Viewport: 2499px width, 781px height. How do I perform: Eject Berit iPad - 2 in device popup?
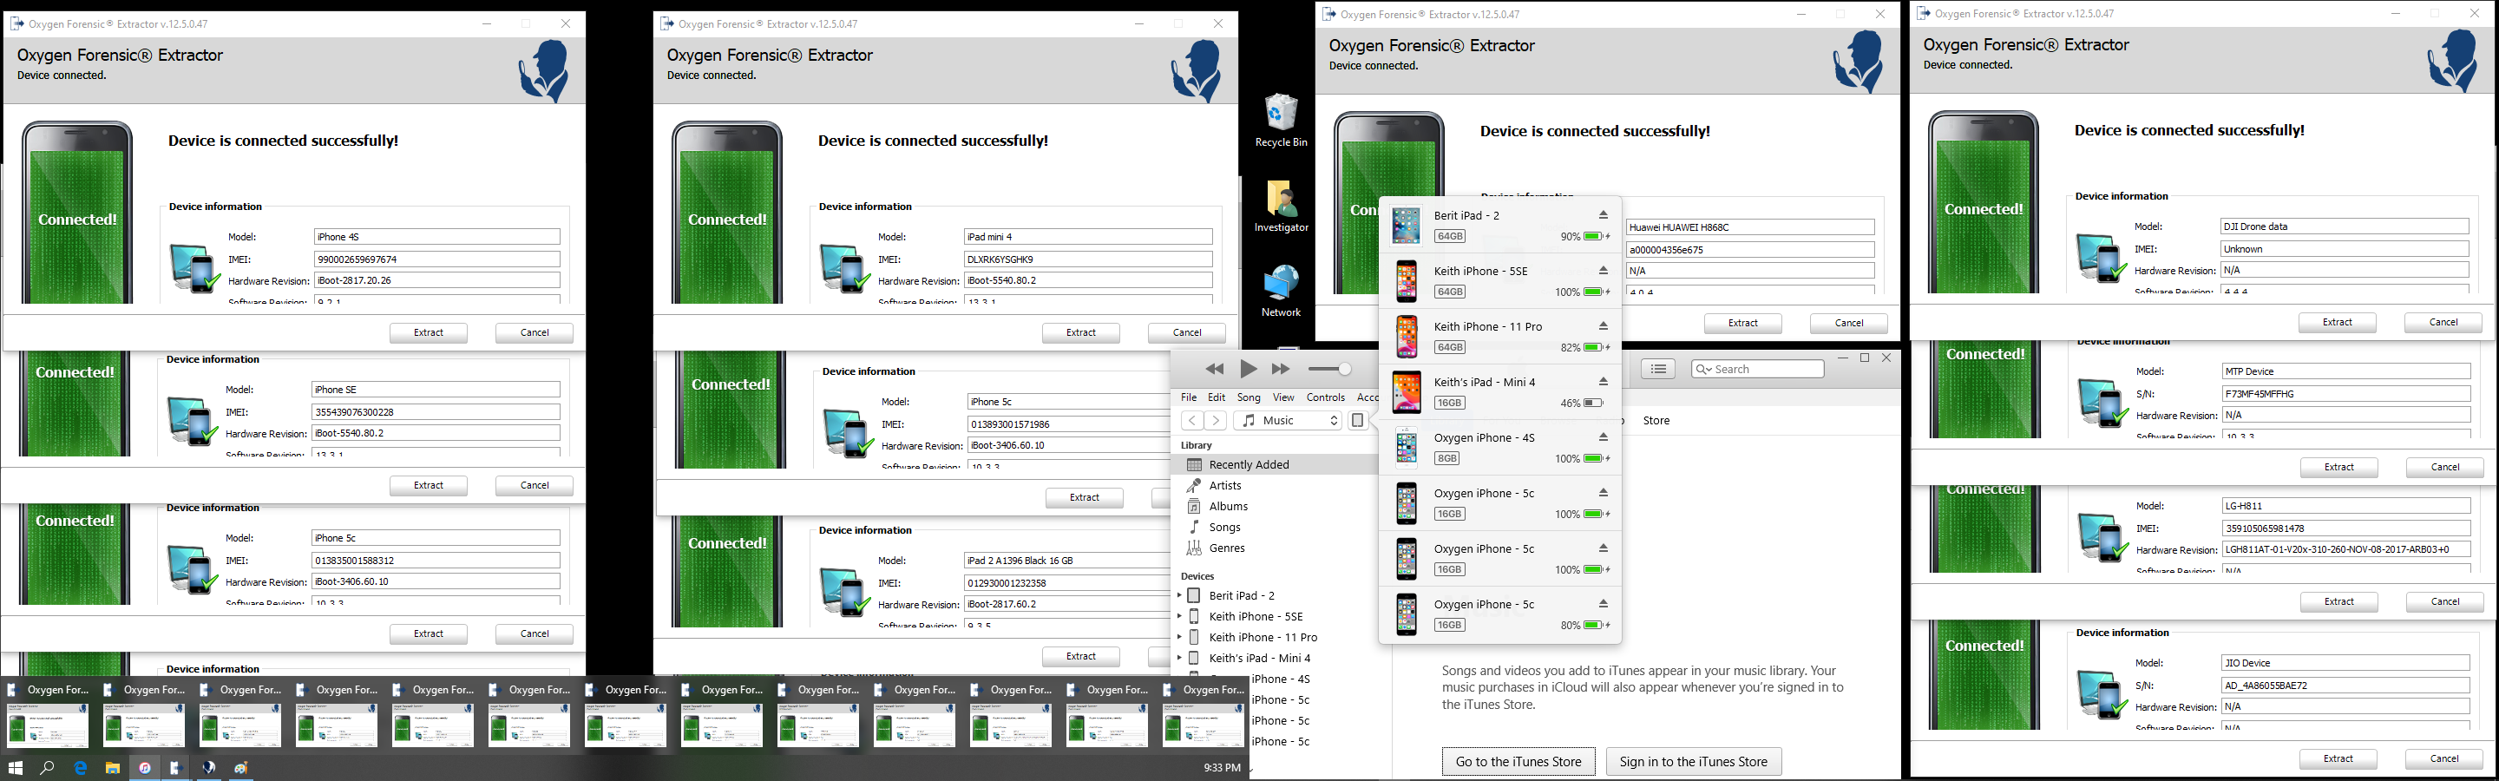click(1603, 215)
